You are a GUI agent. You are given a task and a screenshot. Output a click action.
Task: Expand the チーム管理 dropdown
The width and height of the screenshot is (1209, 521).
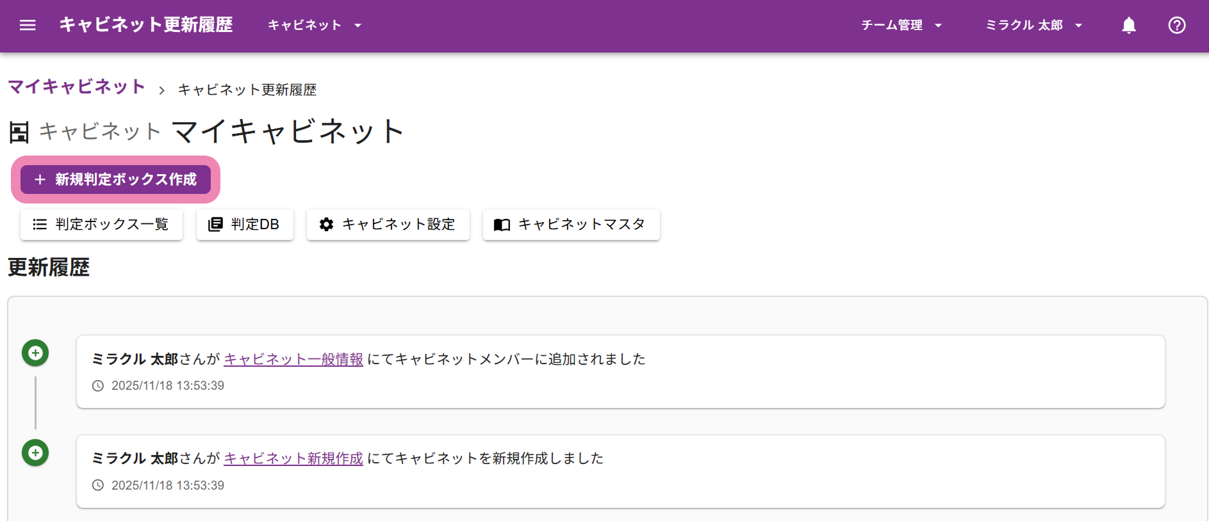pos(901,25)
